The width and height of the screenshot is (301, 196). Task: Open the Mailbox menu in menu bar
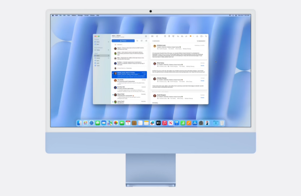pyautogui.click(x=74, y=15)
